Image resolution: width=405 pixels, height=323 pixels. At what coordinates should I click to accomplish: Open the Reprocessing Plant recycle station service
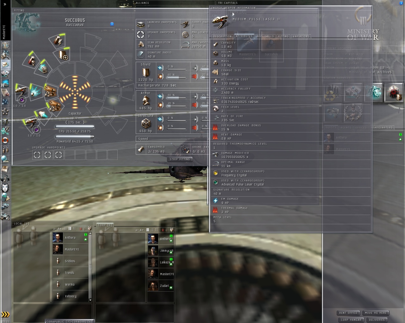coord(332,92)
